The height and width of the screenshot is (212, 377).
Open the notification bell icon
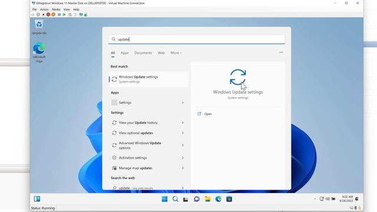(357, 199)
